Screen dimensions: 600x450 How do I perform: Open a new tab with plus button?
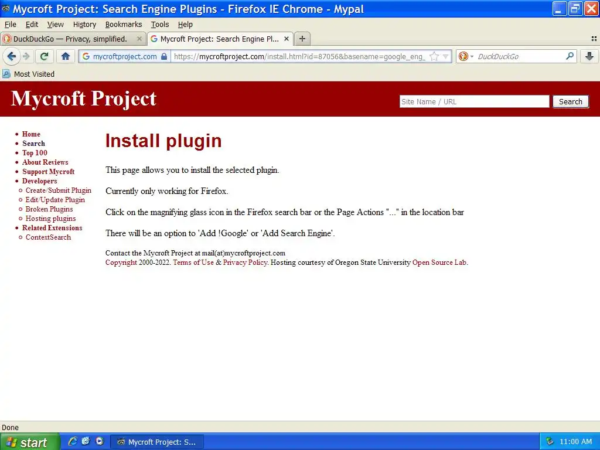point(302,39)
